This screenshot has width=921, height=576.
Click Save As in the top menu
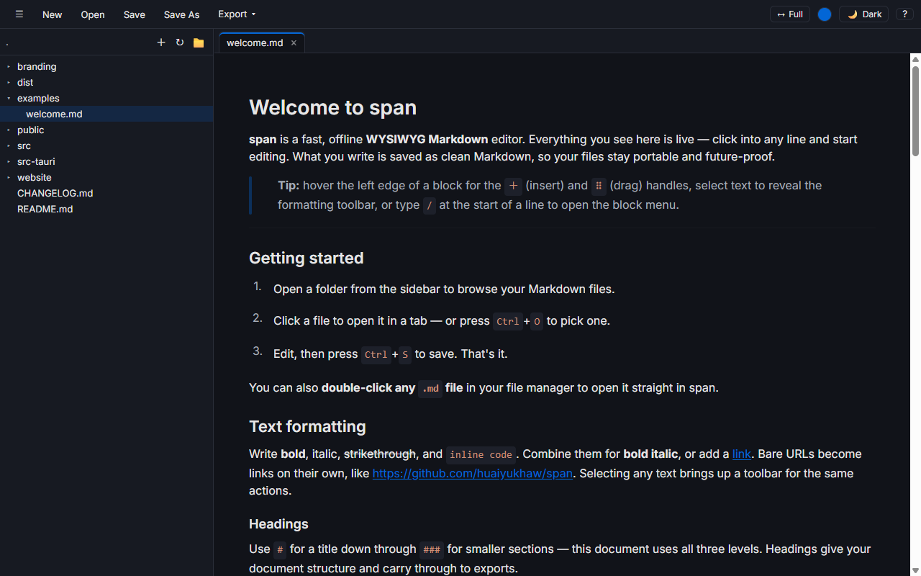[x=182, y=14]
